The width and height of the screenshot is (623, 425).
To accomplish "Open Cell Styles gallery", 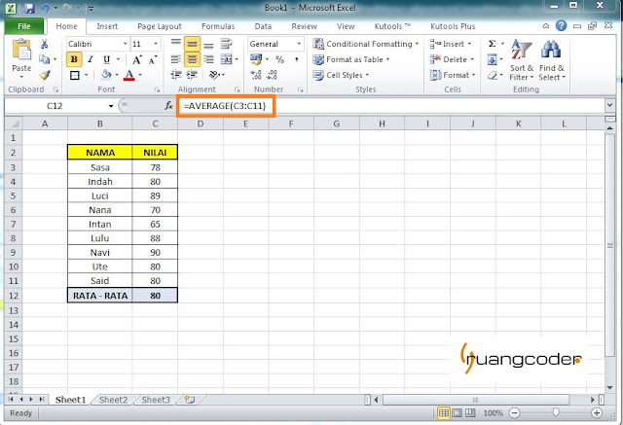I will point(341,75).
